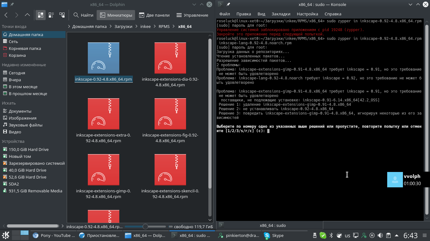Click the Bluetooth tray icon
The image size is (430, 241).
point(331,235)
